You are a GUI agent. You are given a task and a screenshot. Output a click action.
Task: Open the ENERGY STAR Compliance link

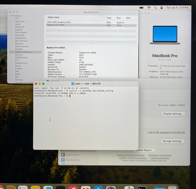tap(133, 158)
